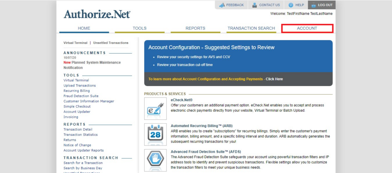Open Transaction Statistics report link
The width and height of the screenshot is (392, 173).
click(80, 134)
